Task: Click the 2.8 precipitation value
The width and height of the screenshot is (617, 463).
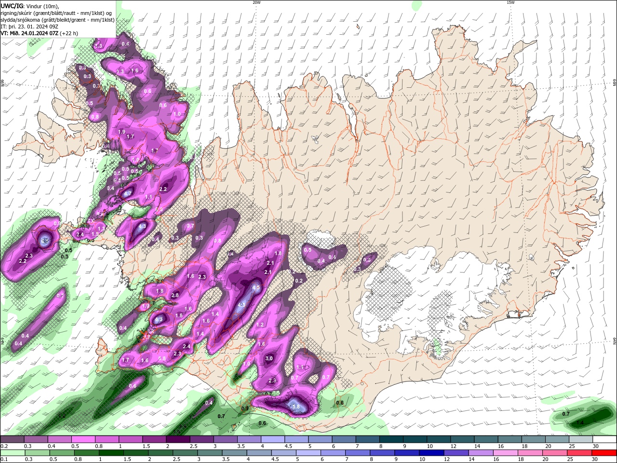Action: [175, 295]
